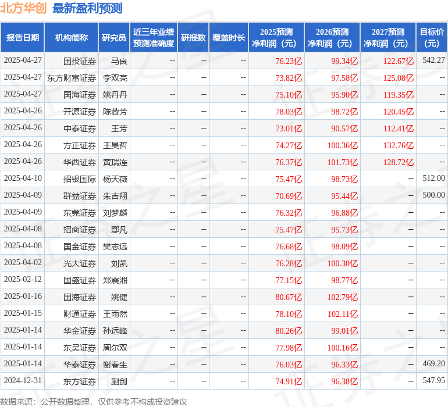Click the 2026预测净利润 column header
This screenshot has width=448, height=407.
coord(332,38)
